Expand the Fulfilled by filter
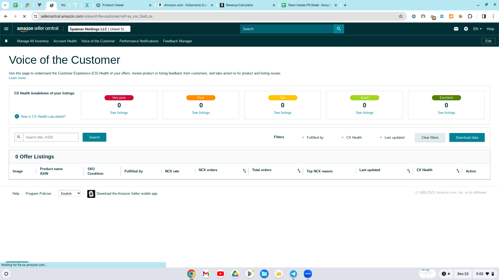 point(313,137)
